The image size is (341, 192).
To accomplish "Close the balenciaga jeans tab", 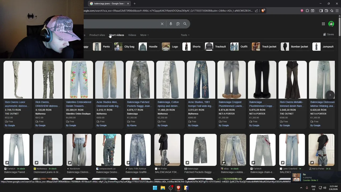I will coord(128,3).
